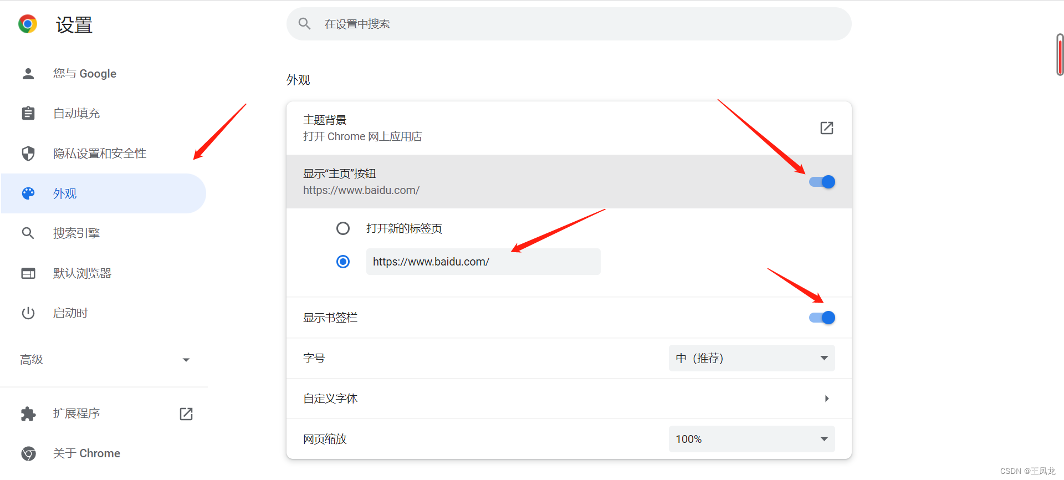The width and height of the screenshot is (1064, 480).
Task: Disable the 显示书签栏 toggle
Action: (x=822, y=318)
